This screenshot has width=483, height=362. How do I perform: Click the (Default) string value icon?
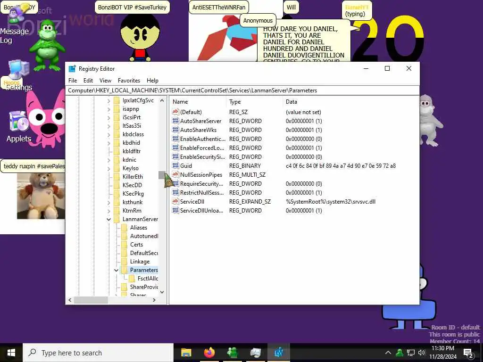coord(175,112)
